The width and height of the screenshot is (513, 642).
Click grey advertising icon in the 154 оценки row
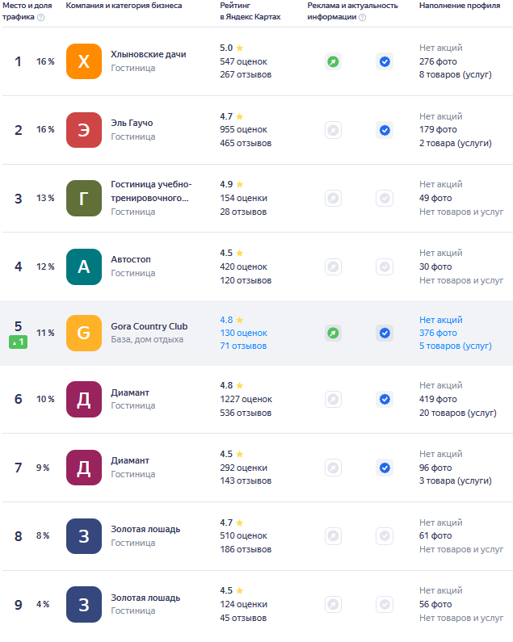tap(333, 198)
